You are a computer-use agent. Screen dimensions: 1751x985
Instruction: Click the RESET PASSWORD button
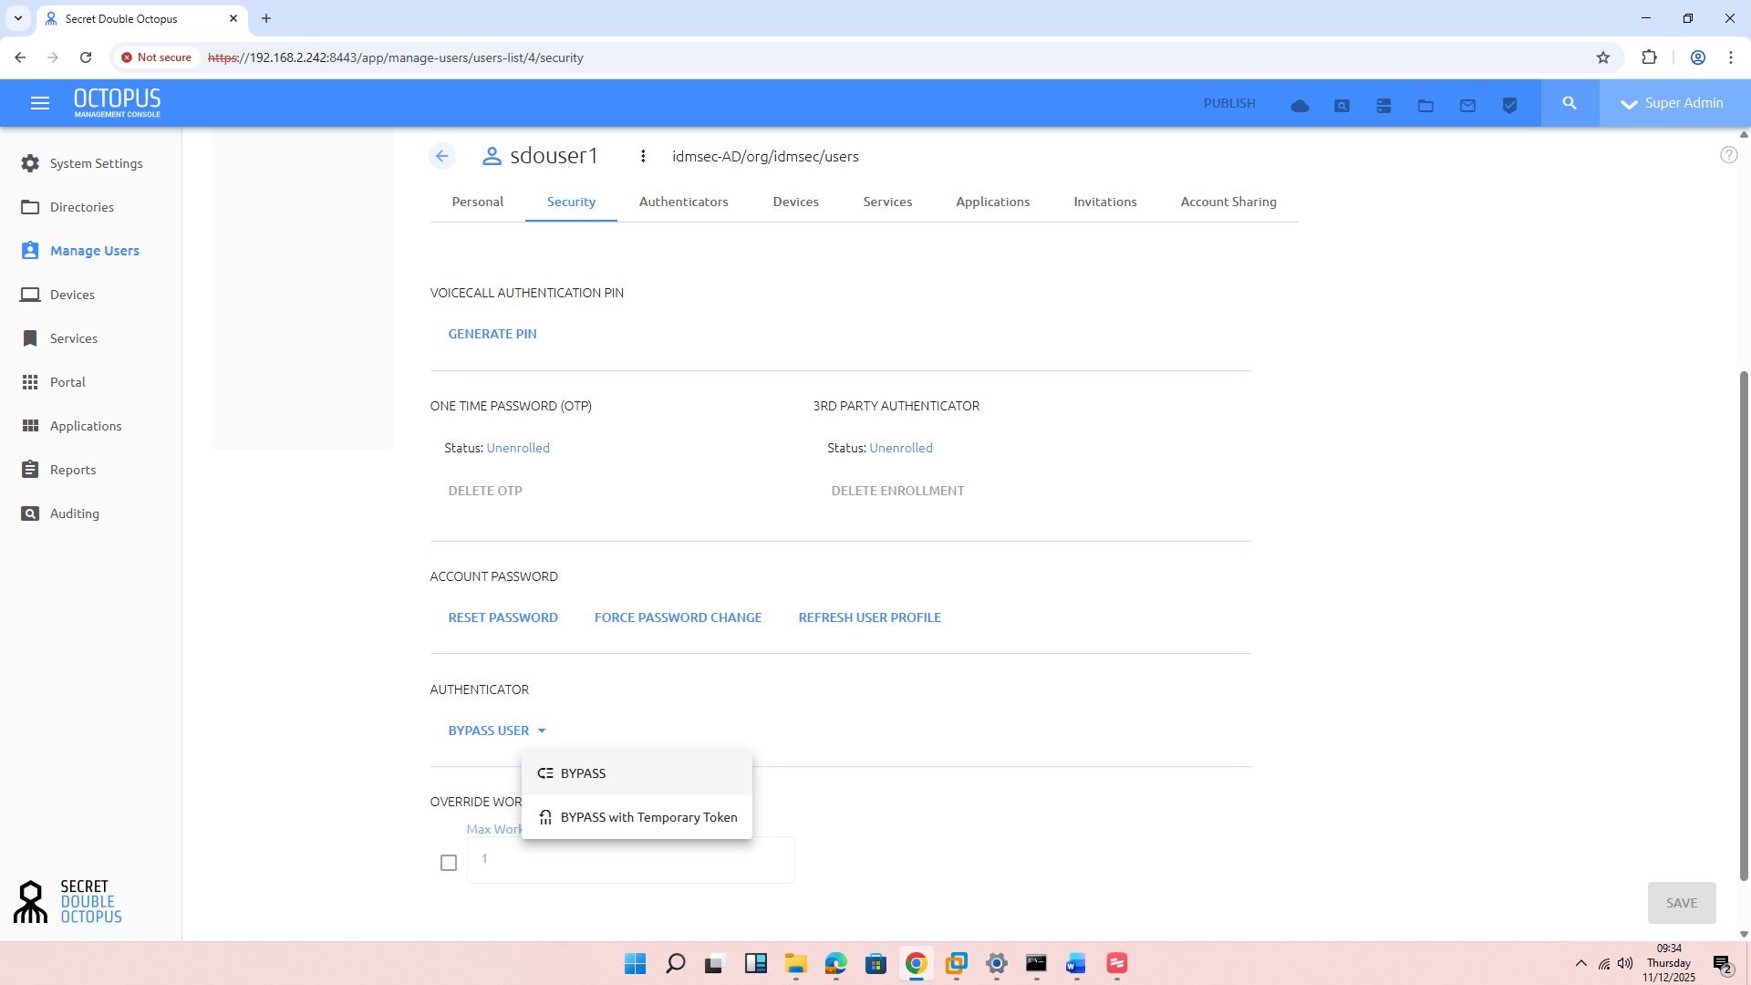click(503, 617)
